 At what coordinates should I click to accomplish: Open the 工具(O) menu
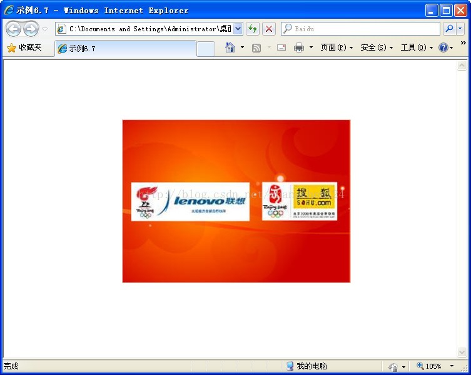417,47
